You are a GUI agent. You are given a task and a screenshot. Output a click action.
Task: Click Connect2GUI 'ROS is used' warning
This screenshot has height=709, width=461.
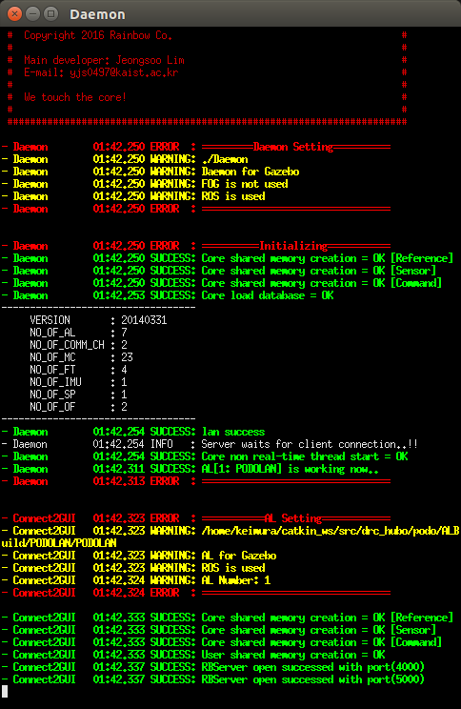click(133, 568)
